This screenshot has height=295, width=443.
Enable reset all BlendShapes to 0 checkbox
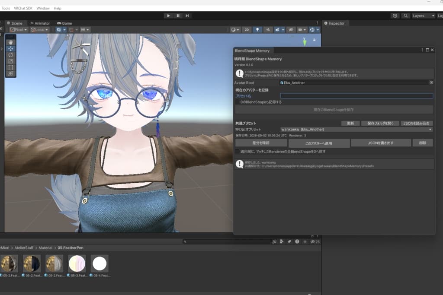238,152
